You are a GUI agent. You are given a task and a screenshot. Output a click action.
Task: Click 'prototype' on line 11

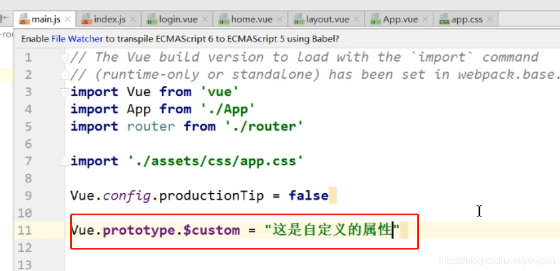click(x=139, y=230)
